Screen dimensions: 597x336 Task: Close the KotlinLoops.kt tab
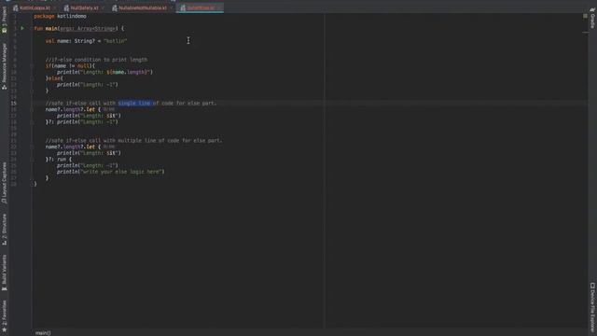coord(55,7)
